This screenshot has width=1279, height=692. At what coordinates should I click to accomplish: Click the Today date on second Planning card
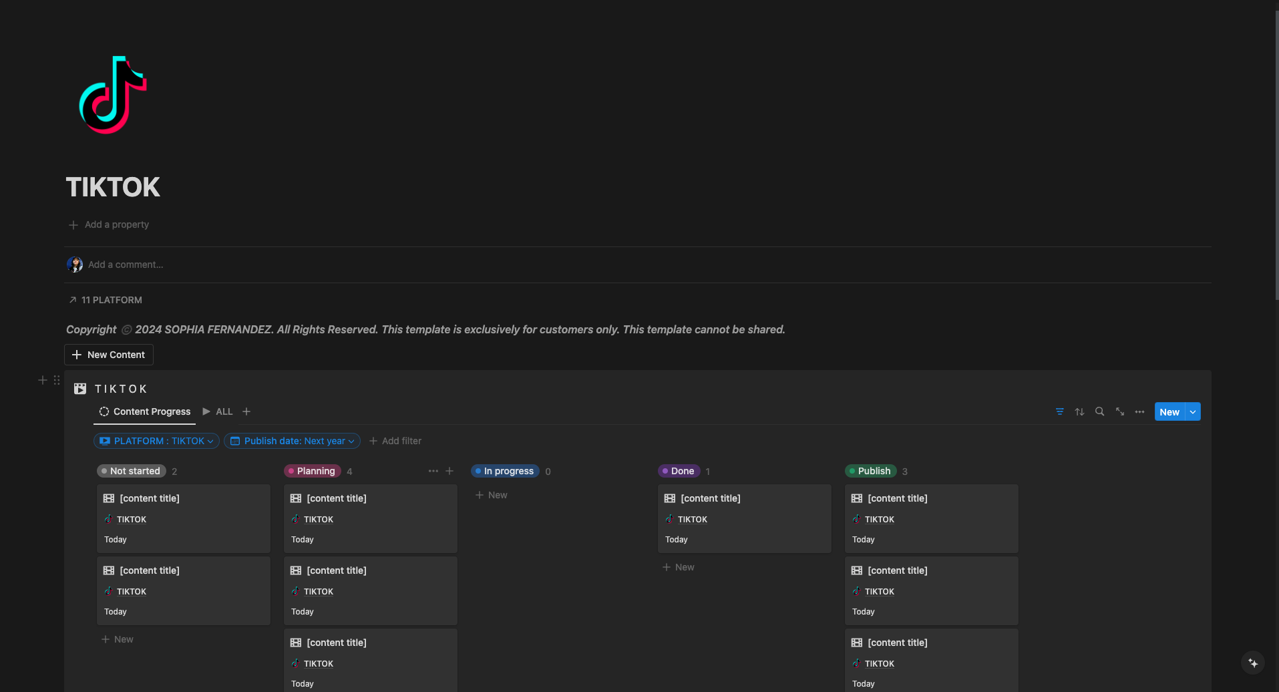point(303,612)
